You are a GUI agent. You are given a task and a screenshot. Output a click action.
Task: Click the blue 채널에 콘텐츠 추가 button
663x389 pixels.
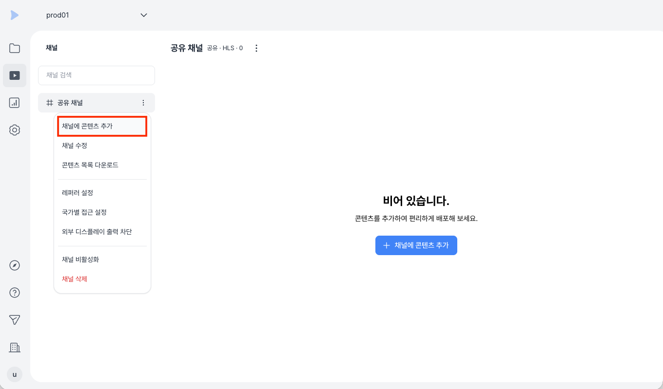416,245
